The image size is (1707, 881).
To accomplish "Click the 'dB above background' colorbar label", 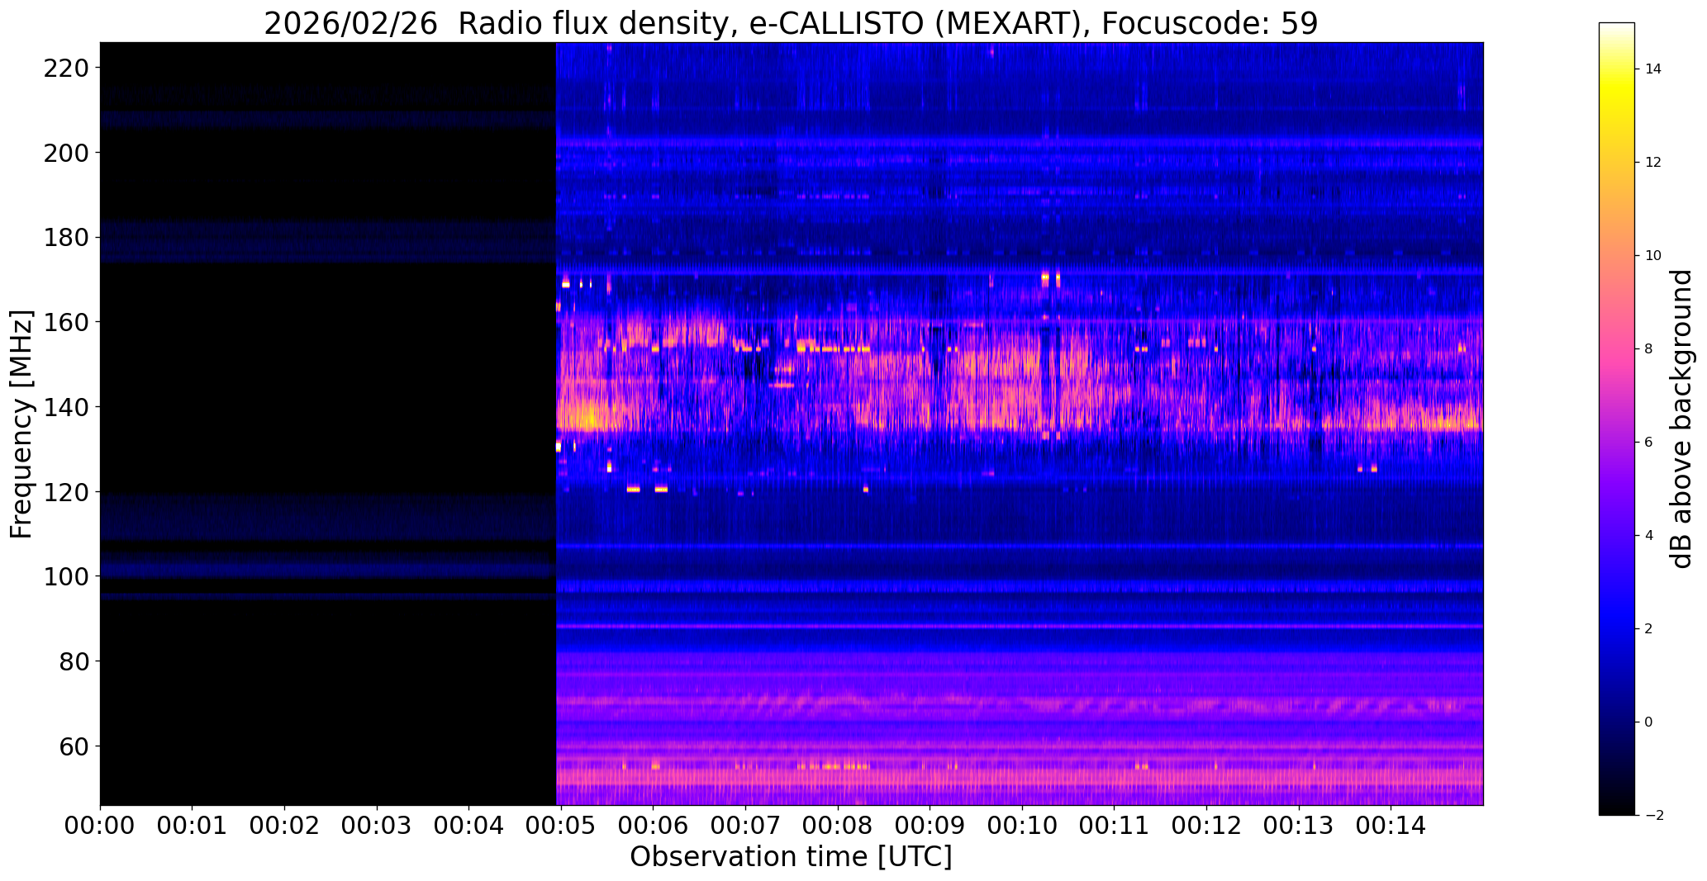I will tap(1681, 419).
